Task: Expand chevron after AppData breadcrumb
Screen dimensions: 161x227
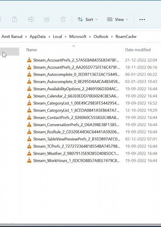Action: [x=49, y=37]
